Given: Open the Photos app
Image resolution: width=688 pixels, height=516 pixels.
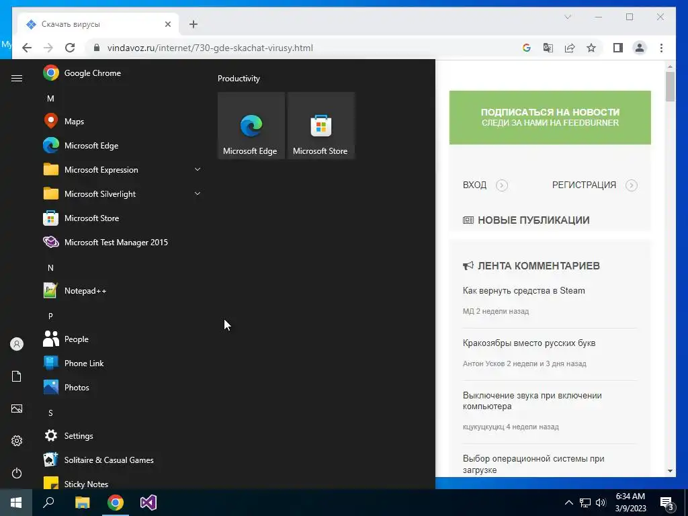Looking at the screenshot, I should 123,387.
